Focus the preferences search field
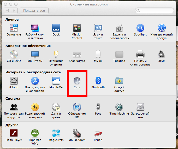This screenshot has width=178, height=149. (x=155, y=10)
